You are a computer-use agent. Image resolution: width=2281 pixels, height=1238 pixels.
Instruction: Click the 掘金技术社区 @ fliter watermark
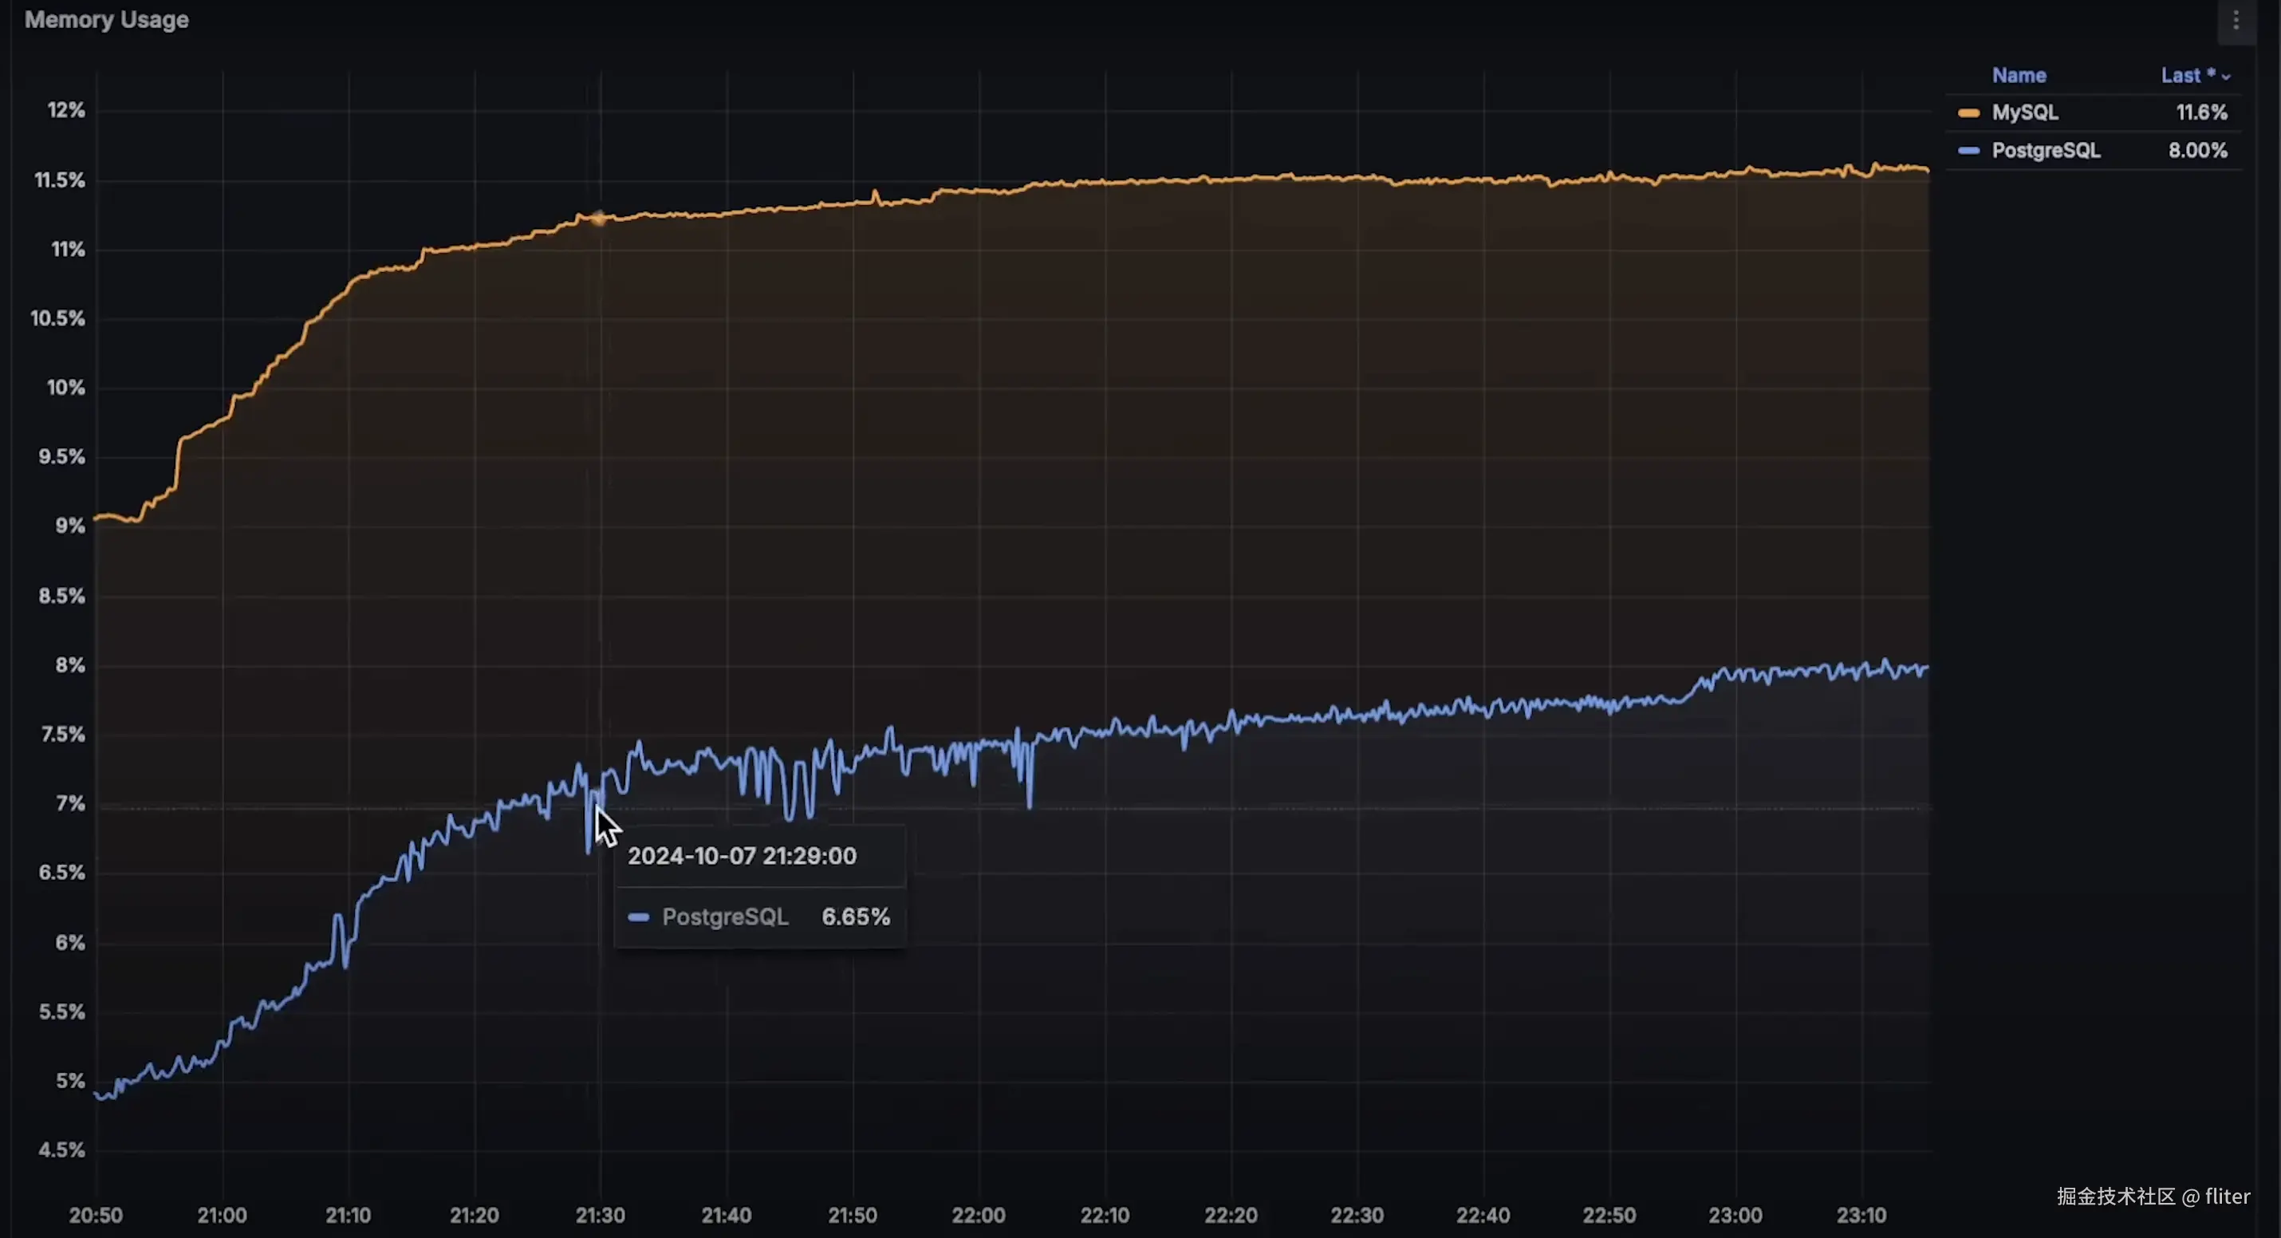pyautogui.click(x=2153, y=1197)
